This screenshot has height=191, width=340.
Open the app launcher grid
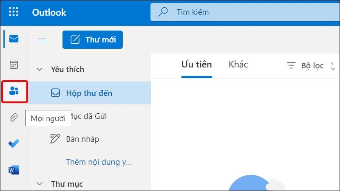tap(14, 12)
